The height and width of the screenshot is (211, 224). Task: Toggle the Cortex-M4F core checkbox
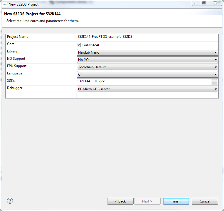[79, 45]
